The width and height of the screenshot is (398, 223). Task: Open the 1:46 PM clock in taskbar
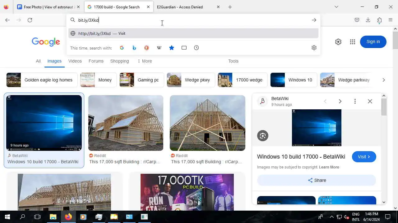[x=372, y=217]
